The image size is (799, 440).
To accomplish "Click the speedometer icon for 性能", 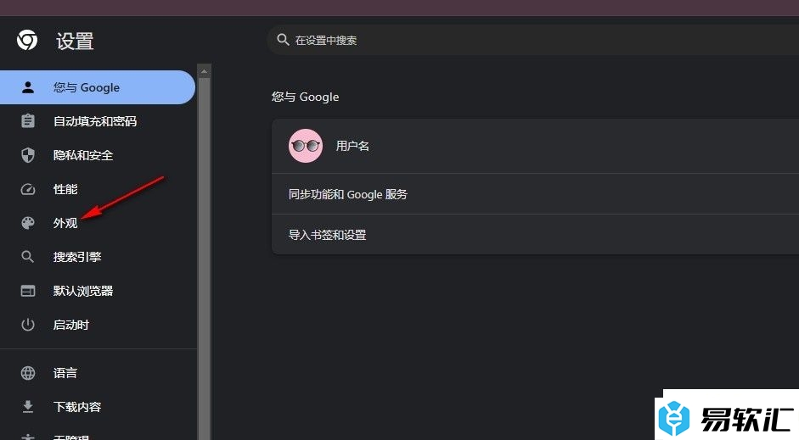I will point(28,189).
